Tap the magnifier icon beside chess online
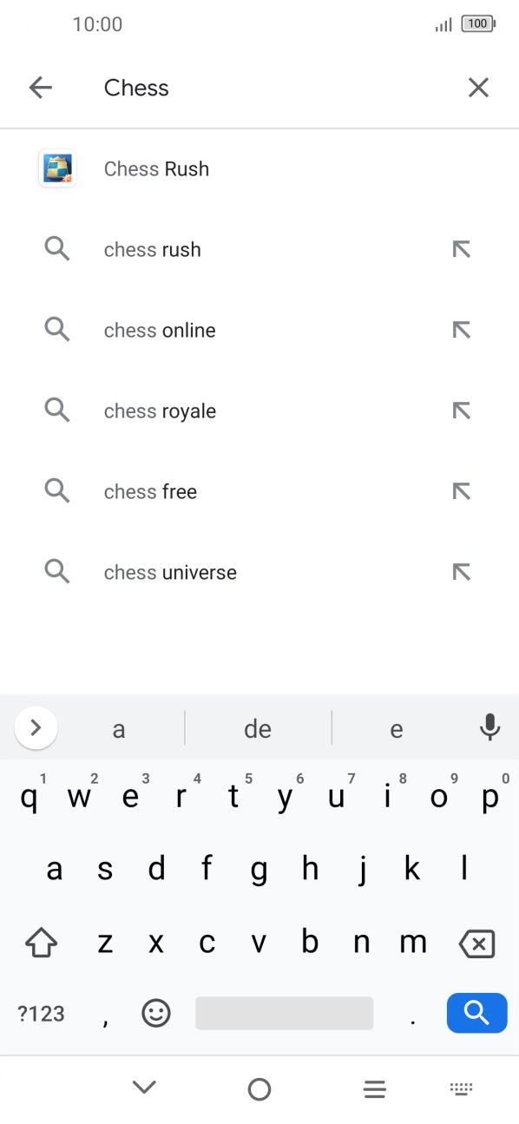 pyautogui.click(x=56, y=330)
